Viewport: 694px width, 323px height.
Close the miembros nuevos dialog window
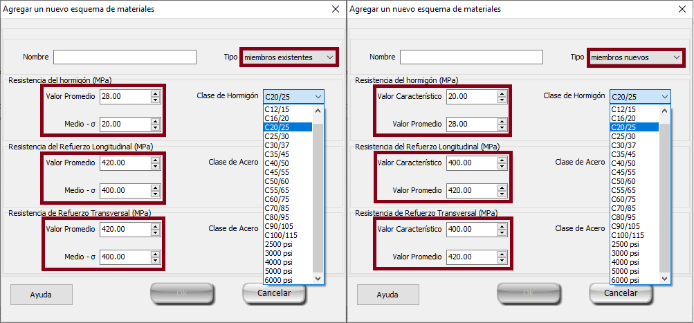pos(682,9)
